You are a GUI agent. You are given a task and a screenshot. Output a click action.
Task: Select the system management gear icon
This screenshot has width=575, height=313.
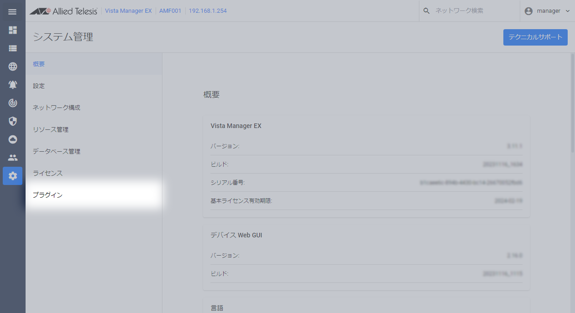coord(13,176)
